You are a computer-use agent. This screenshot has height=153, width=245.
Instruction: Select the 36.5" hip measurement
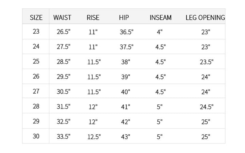[x=127, y=32]
